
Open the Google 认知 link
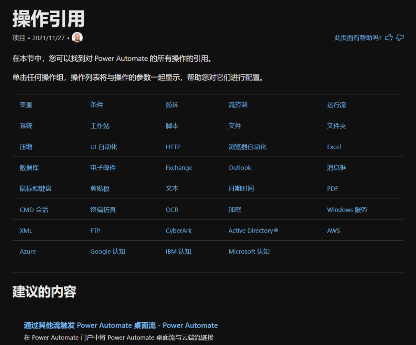(108, 251)
